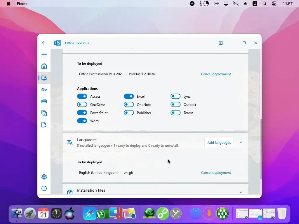Disable the Access application toggle
Image resolution: width=299 pixels, height=224 pixels.
82,96
